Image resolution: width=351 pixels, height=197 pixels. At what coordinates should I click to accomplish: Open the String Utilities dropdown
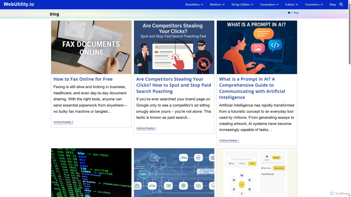click(x=242, y=4)
